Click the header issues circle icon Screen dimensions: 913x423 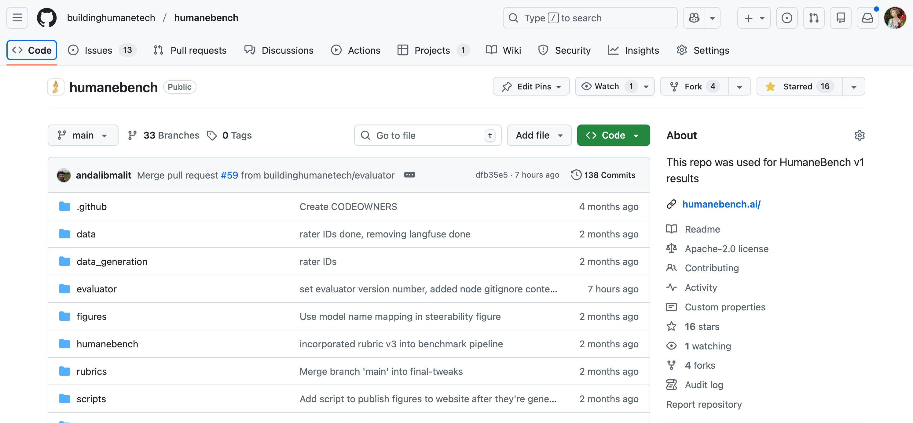(787, 18)
